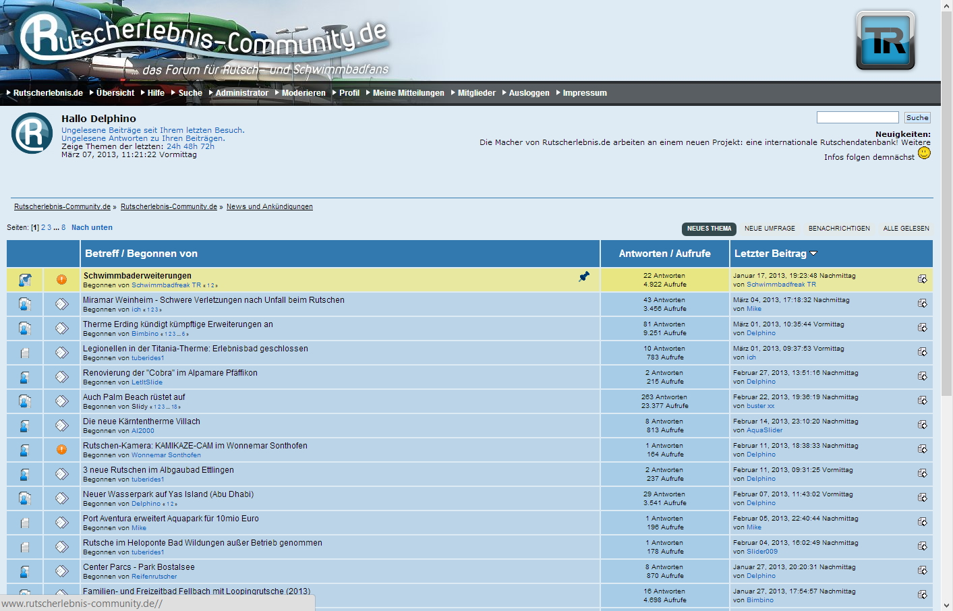Click the TR logo icon in header
The width and height of the screenshot is (953, 611).
click(x=885, y=41)
